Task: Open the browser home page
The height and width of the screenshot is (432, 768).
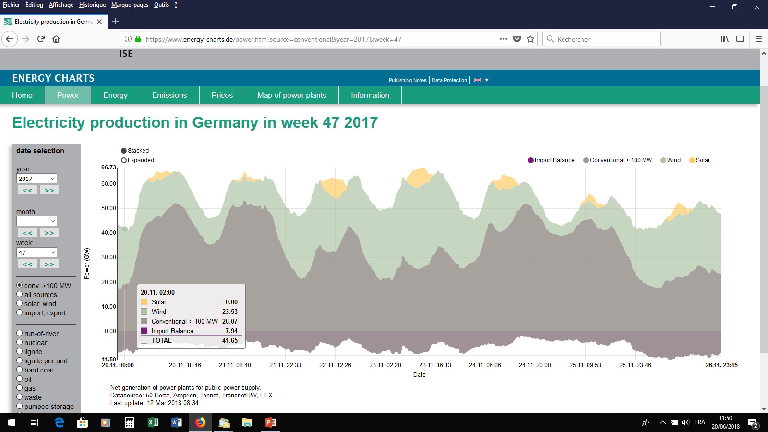Action: pyautogui.click(x=56, y=39)
